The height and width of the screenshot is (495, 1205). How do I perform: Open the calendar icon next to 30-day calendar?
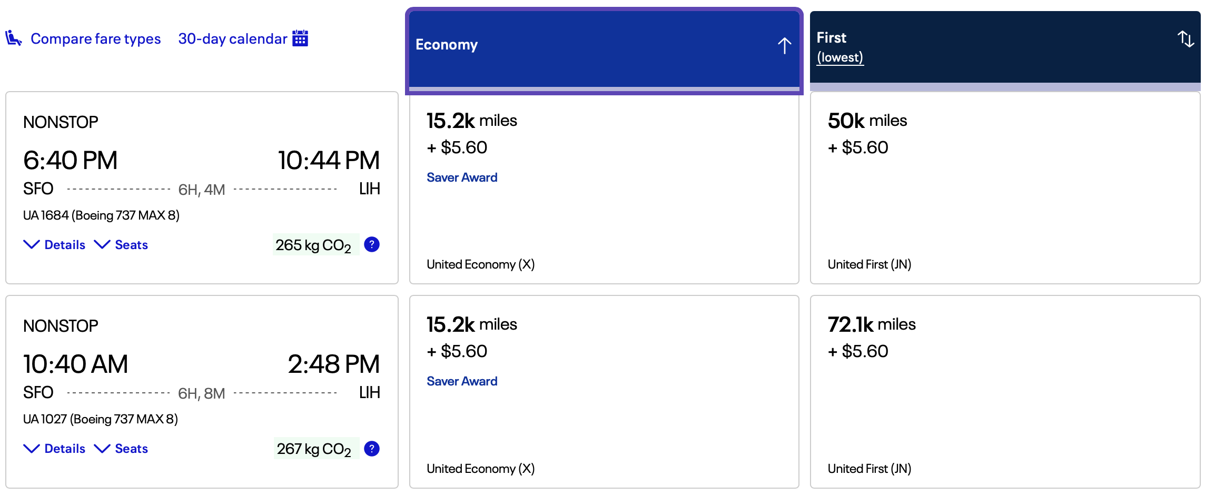[x=300, y=38]
